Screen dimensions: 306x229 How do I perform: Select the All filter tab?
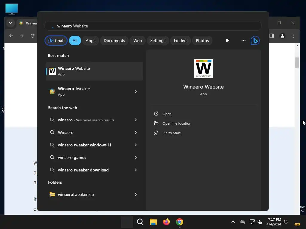(x=75, y=41)
